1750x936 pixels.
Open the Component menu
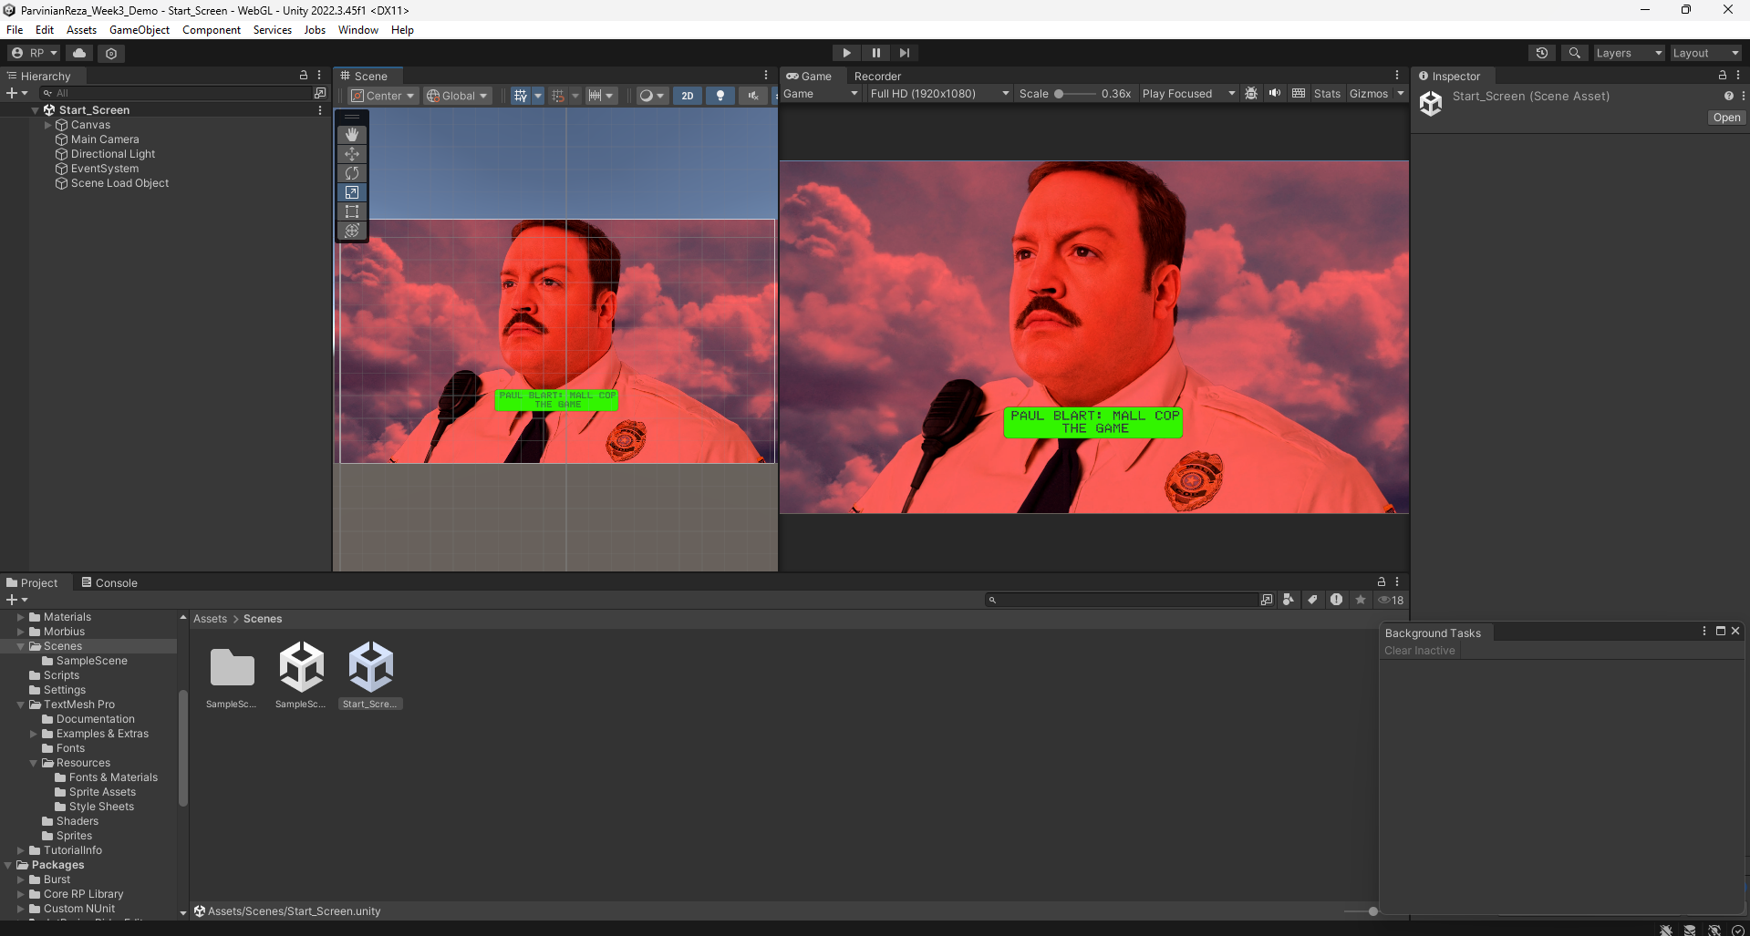tap(212, 29)
